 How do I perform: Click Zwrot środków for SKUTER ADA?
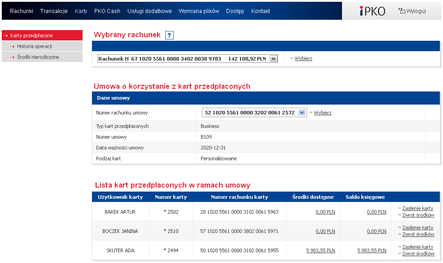click(418, 254)
